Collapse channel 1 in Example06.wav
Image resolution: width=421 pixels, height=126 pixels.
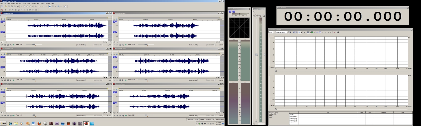pos(4,22)
